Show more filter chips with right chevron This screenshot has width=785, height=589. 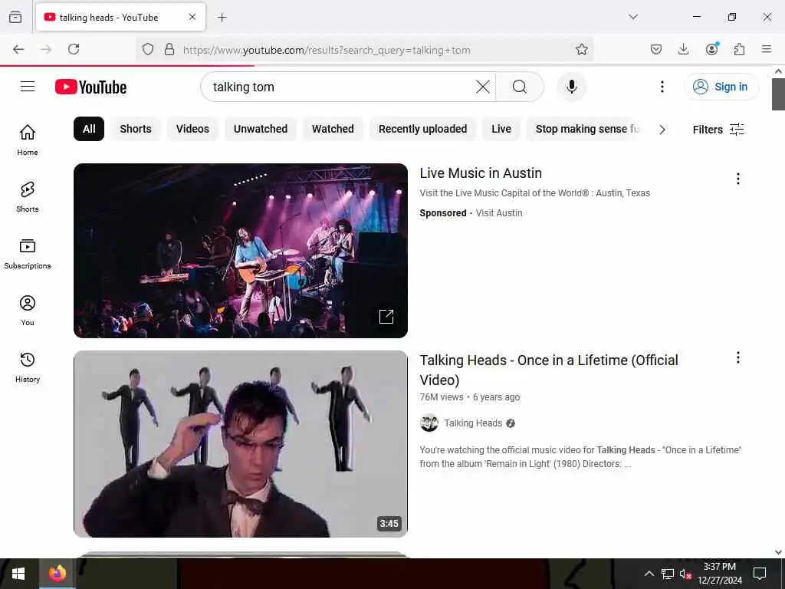pos(662,130)
